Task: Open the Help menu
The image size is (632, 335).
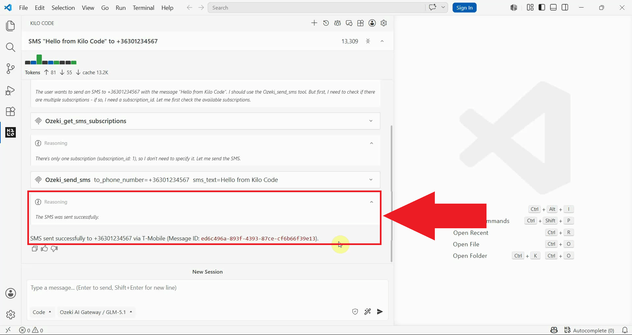Action: (167, 8)
